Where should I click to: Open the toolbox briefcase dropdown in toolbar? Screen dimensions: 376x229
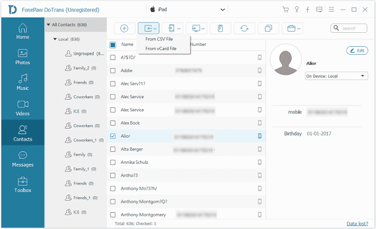coord(293,28)
